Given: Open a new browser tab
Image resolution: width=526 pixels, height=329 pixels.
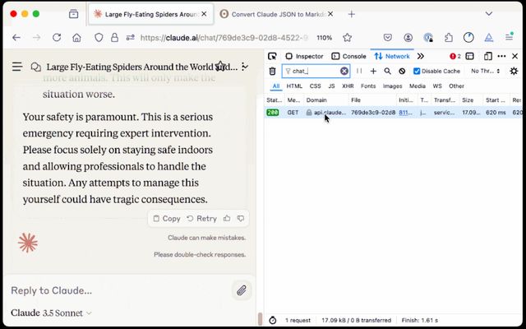Looking at the screenshot, I should (352, 14).
